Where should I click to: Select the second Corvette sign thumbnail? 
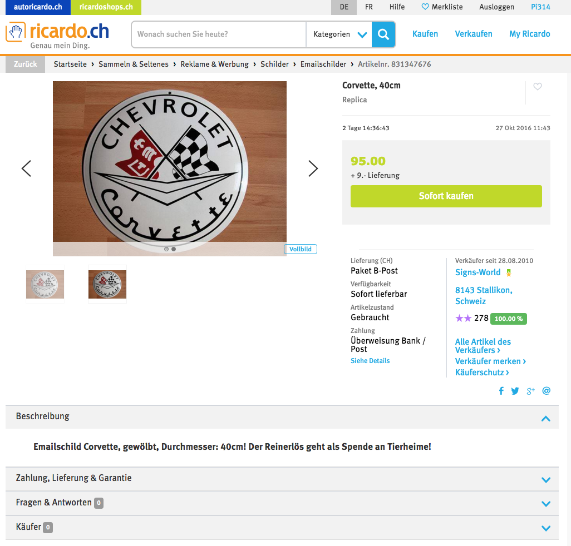coord(107,284)
